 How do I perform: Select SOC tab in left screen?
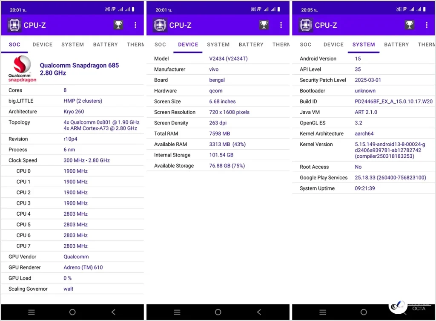point(14,44)
